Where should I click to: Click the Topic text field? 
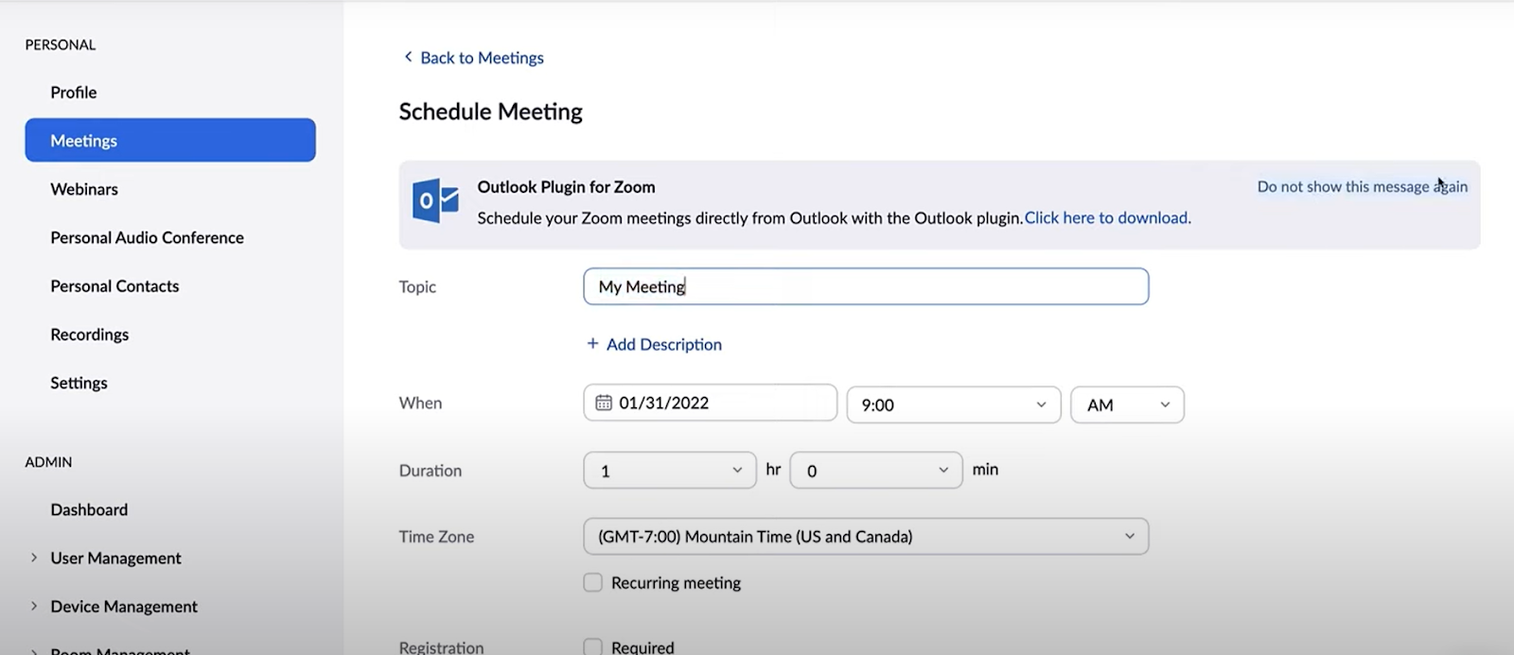865,286
